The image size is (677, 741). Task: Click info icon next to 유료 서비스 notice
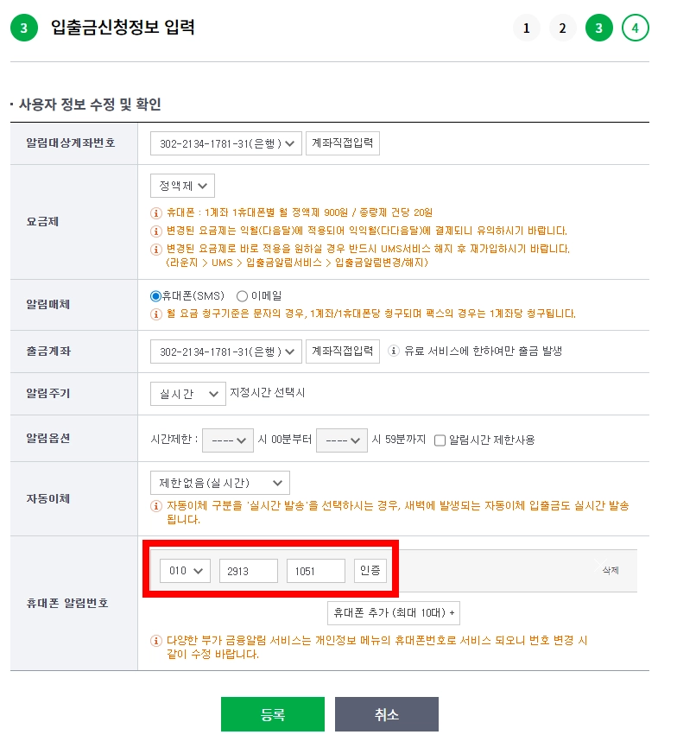394,351
